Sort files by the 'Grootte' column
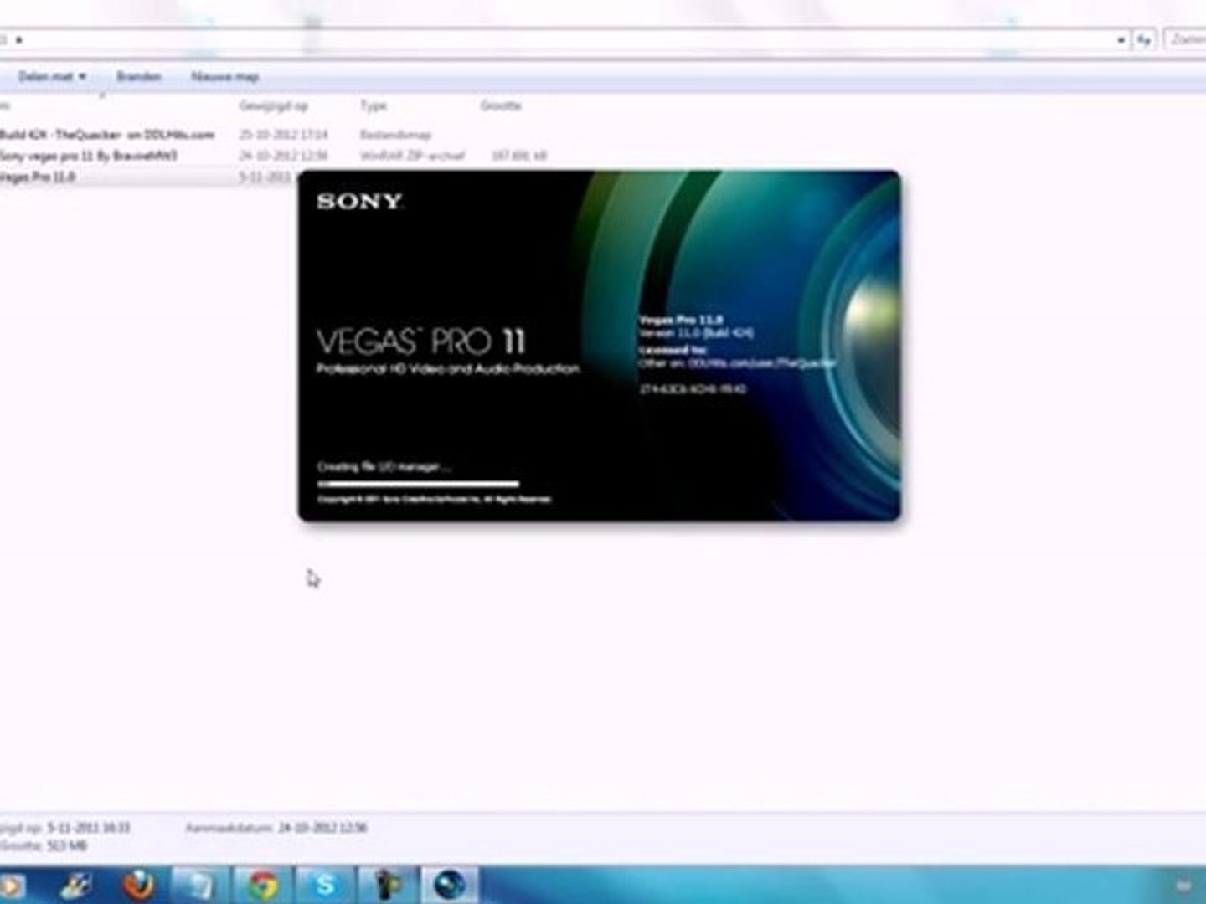This screenshot has height=904, width=1206. pos(501,105)
